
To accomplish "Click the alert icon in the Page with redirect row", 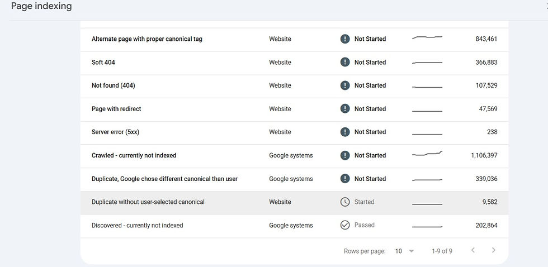I will [345, 109].
